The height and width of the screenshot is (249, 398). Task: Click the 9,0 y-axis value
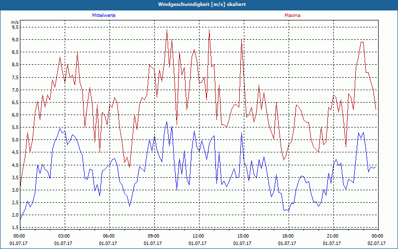(15, 40)
